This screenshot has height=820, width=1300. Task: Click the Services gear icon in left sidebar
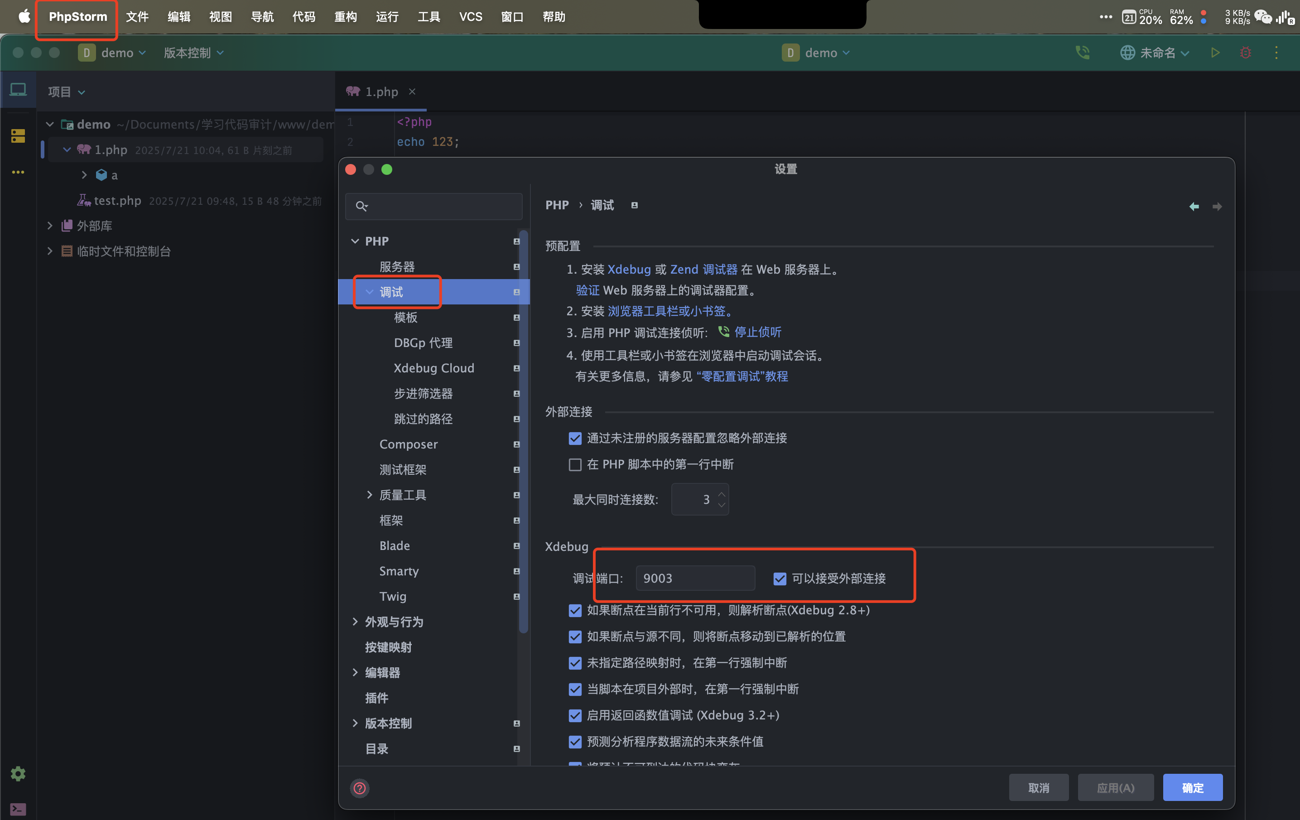pos(18,774)
